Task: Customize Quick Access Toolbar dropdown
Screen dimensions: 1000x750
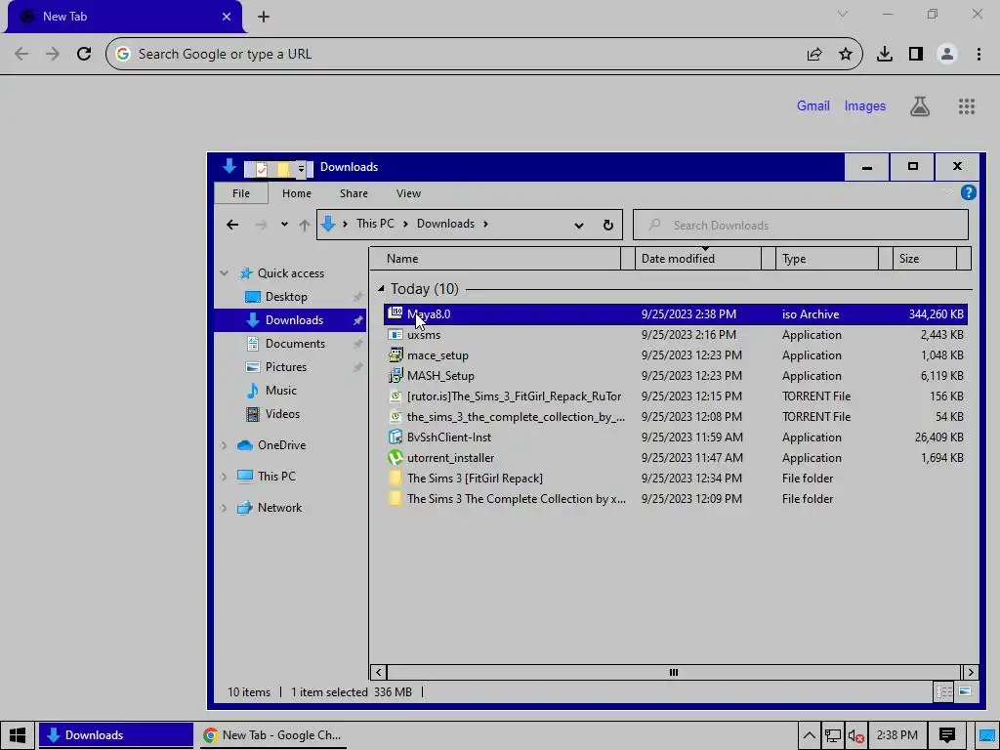Action: pos(301,169)
